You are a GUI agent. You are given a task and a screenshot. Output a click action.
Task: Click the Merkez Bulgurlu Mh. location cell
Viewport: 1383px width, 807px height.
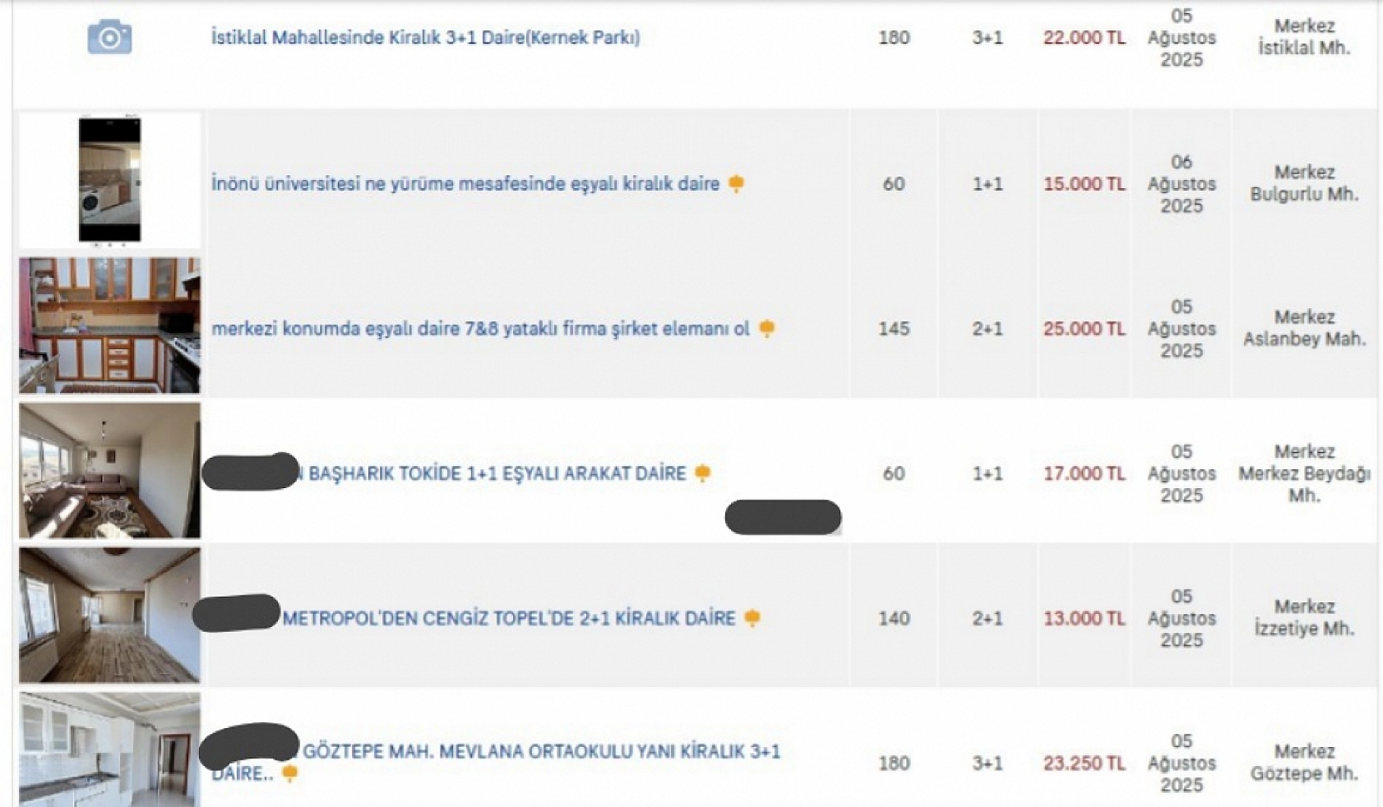pos(1304,183)
